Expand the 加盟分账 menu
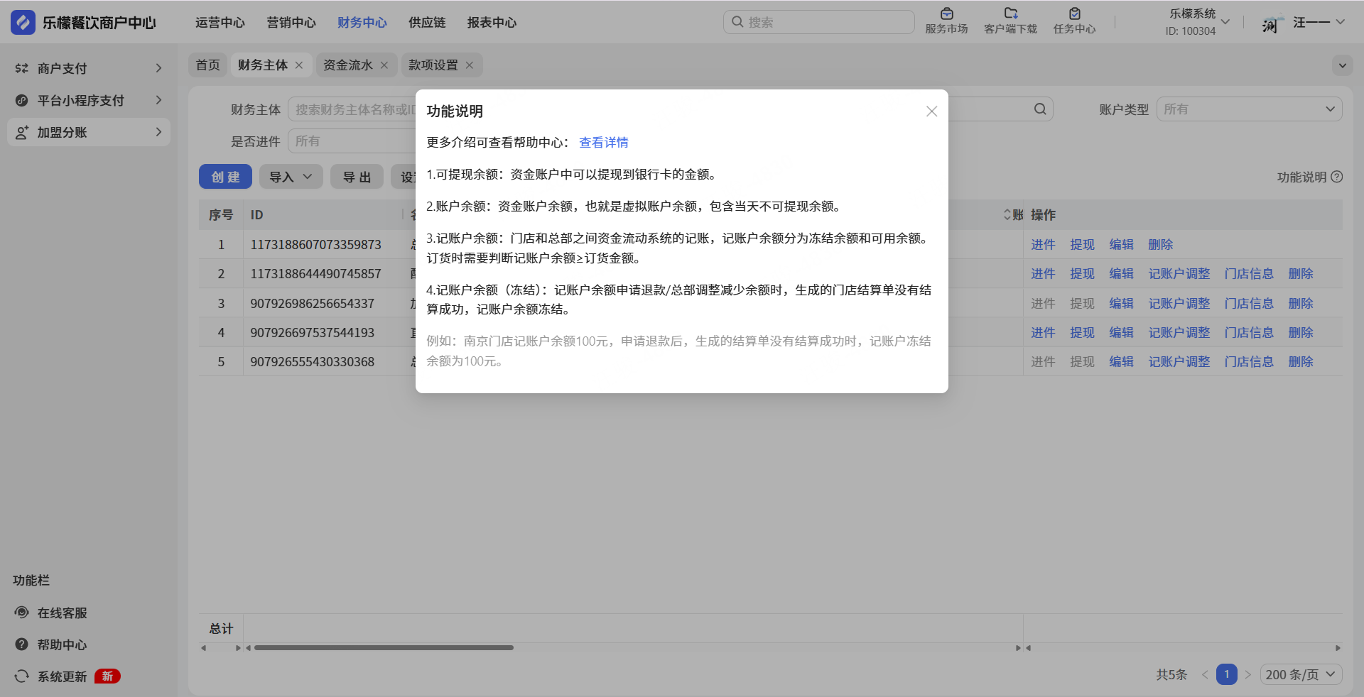The image size is (1364, 697). click(158, 132)
